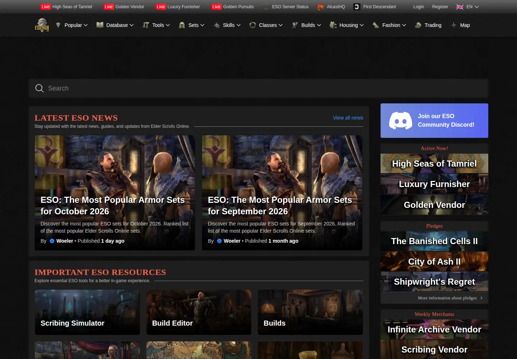Image resolution: width=517 pixels, height=359 pixels.
Task: Click the ESO-Hub logo icon
Action: [x=42, y=25]
